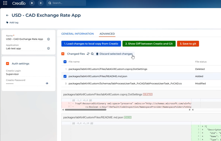Click deleted line 2 s:Boolean
The width and height of the screenshot is (221, 141).
[126, 107]
